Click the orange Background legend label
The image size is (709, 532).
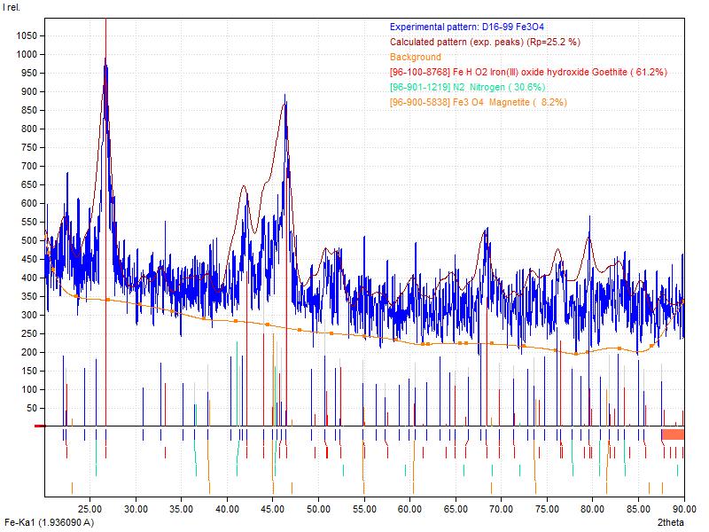(x=415, y=57)
